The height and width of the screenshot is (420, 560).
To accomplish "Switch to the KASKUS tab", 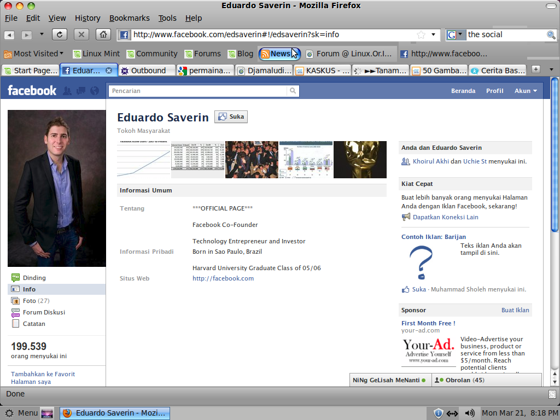I will click(x=323, y=71).
